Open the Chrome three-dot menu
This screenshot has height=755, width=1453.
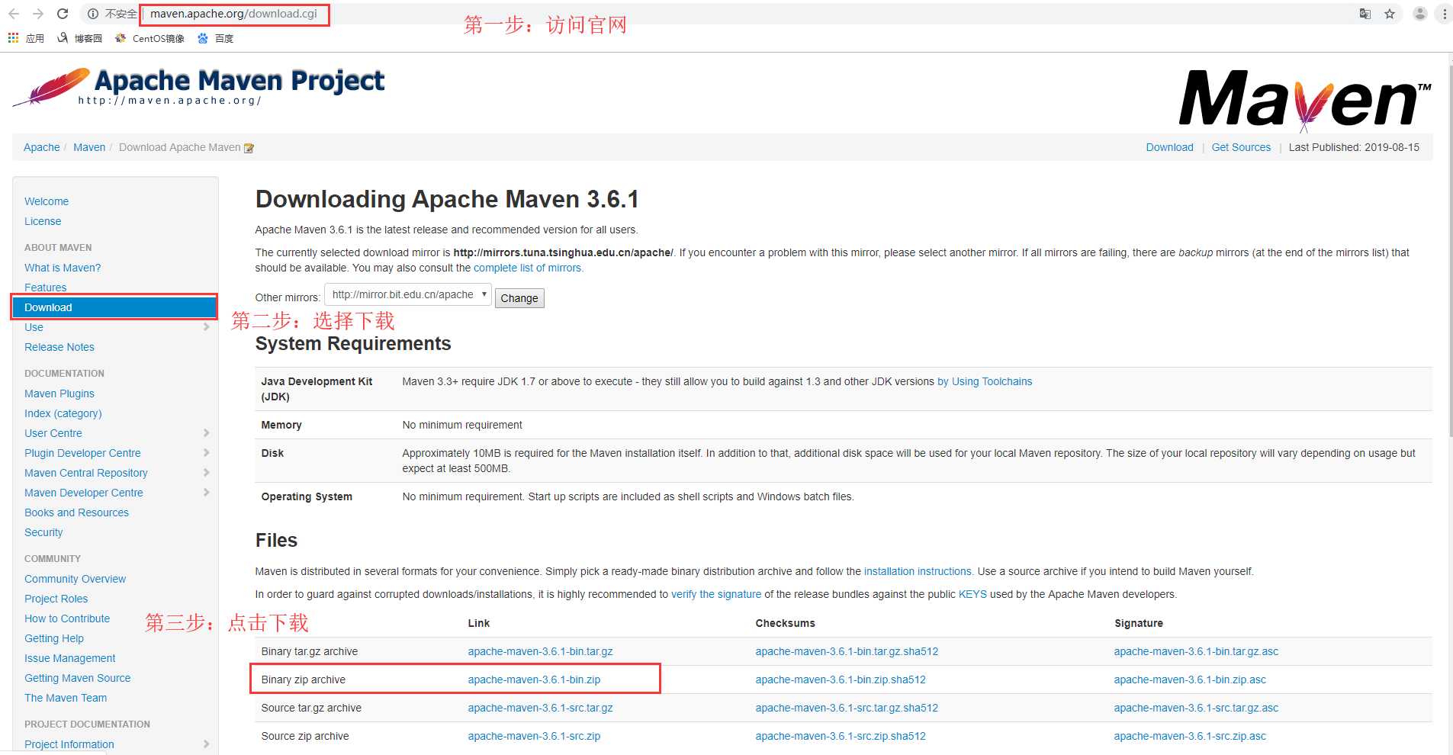[1445, 14]
